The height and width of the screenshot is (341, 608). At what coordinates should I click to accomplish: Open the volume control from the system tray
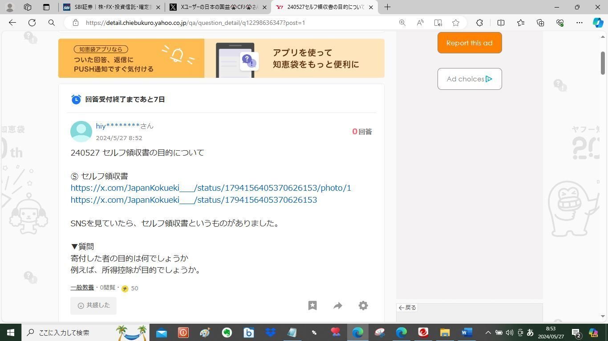[x=509, y=333]
